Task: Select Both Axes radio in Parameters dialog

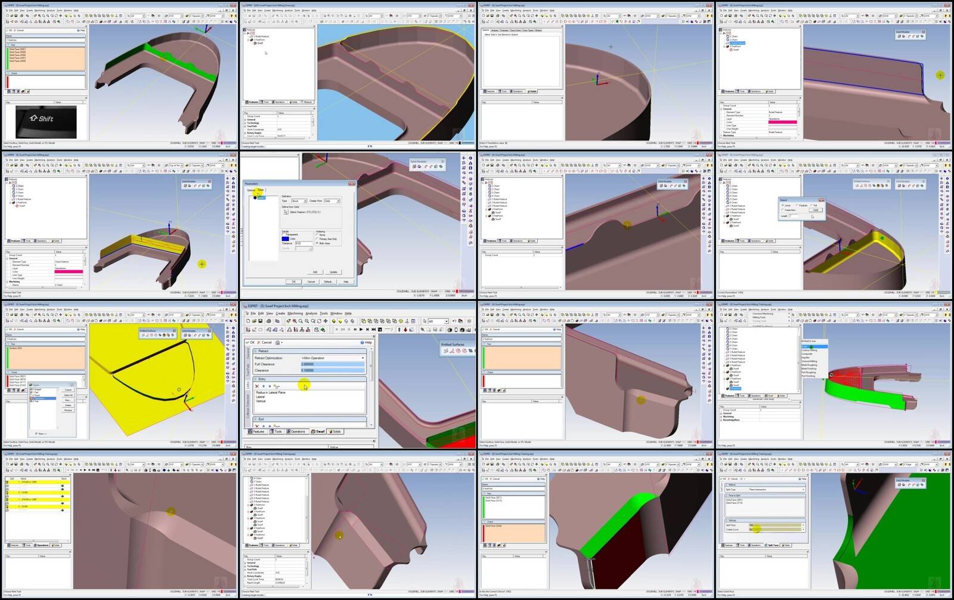Action: tap(317, 243)
